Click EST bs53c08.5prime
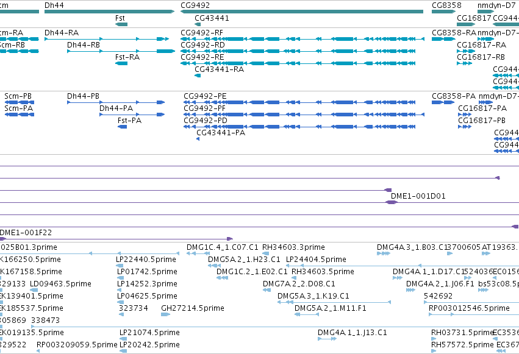The width and height of the screenshot is (519, 354). click(x=483, y=290)
